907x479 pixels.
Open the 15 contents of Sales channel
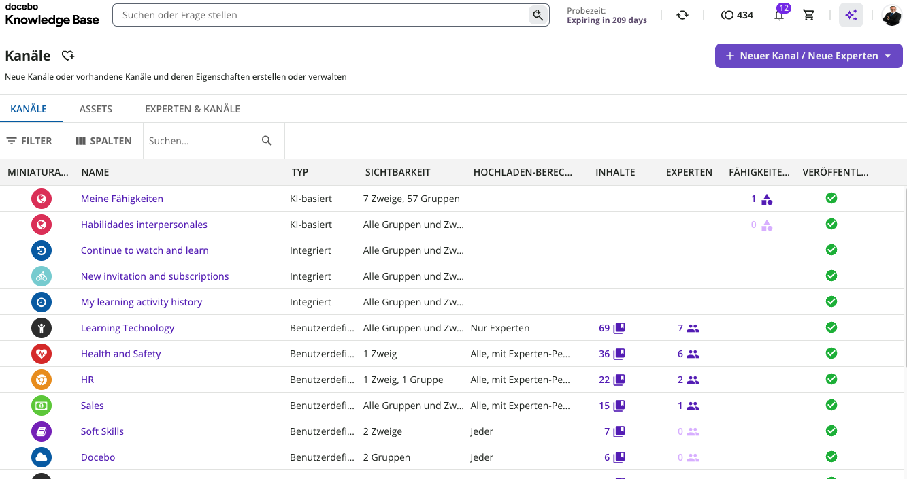coord(612,406)
